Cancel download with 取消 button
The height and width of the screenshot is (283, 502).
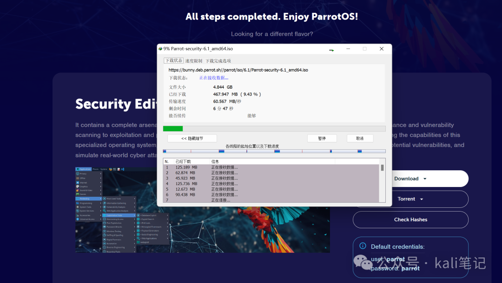(x=360, y=138)
